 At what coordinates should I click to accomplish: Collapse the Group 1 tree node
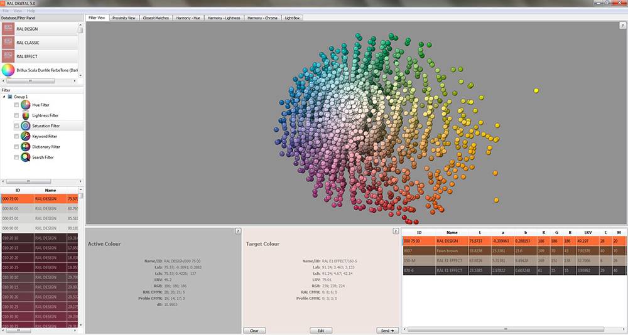[x=4, y=97]
